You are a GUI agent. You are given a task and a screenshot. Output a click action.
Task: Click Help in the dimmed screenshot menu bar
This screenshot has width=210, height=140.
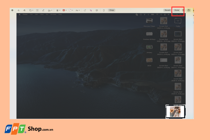(x=60, y=14)
